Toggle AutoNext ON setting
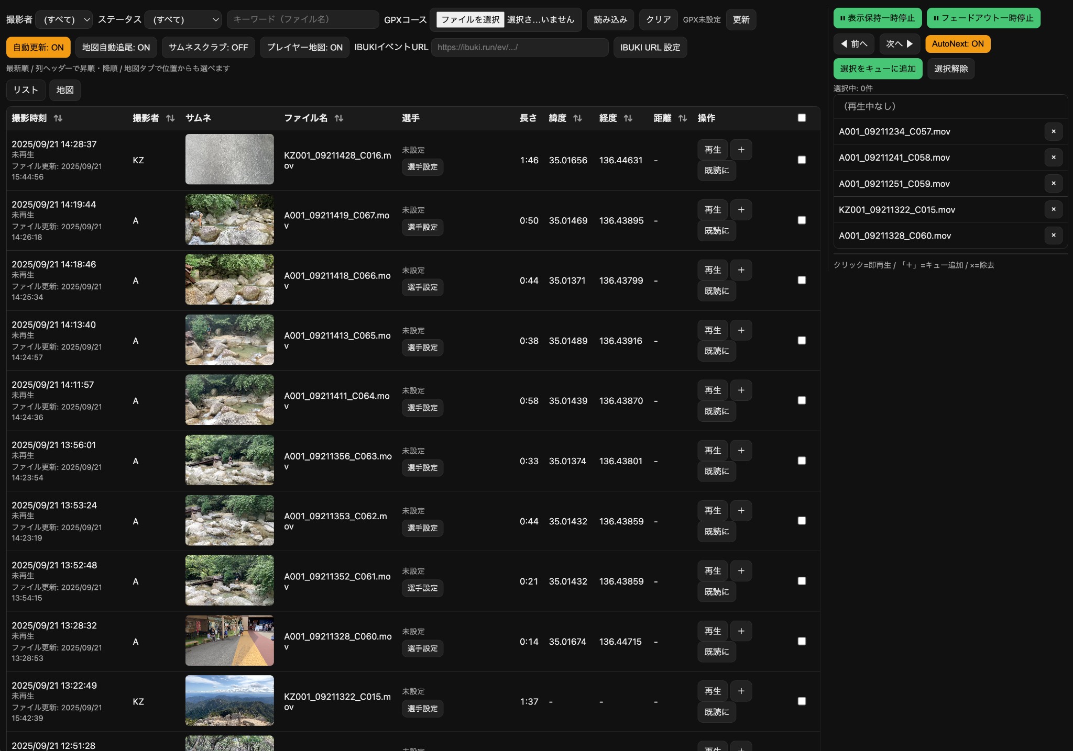Viewport: 1073px width, 751px height. click(957, 44)
